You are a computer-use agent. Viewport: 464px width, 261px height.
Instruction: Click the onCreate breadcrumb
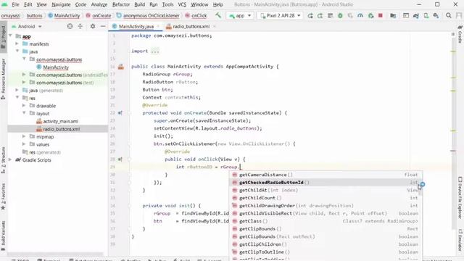pos(99,15)
